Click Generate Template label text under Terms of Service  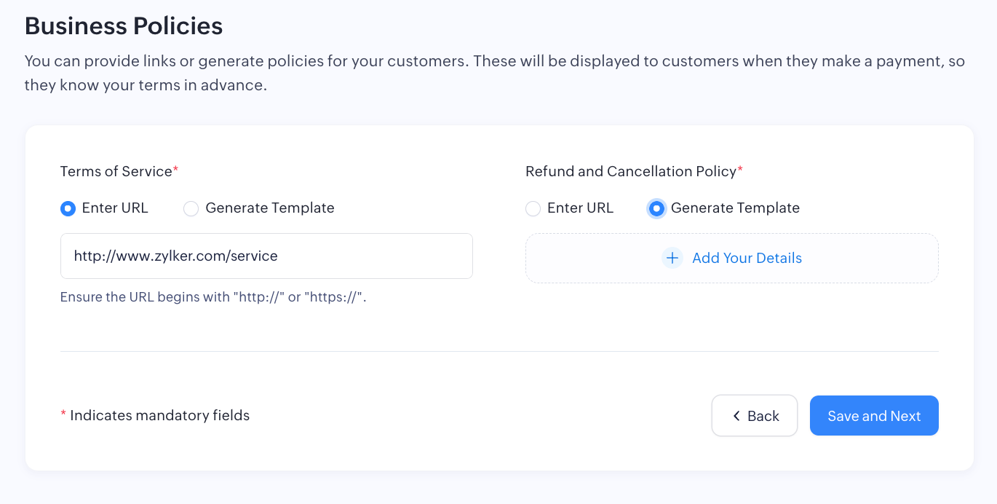coord(270,208)
